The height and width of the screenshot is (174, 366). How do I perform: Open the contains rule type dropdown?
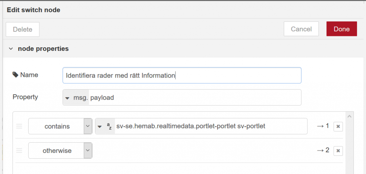pyautogui.click(x=60, y=126)
